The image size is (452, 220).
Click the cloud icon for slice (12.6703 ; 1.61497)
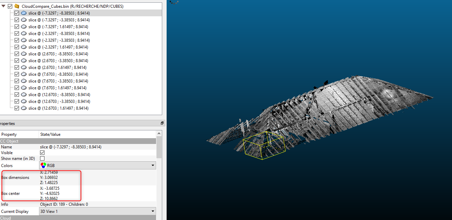(24, 108)
